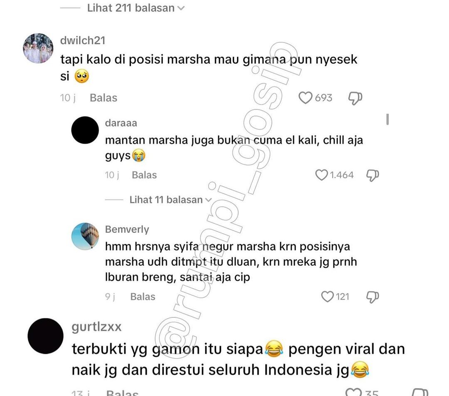Like dwilch21's comment with heart icon
Viewport: 449px width, 396px height.
tap(305, 98)
